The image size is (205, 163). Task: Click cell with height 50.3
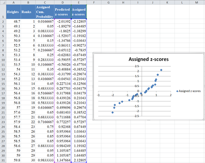point(13,36)
